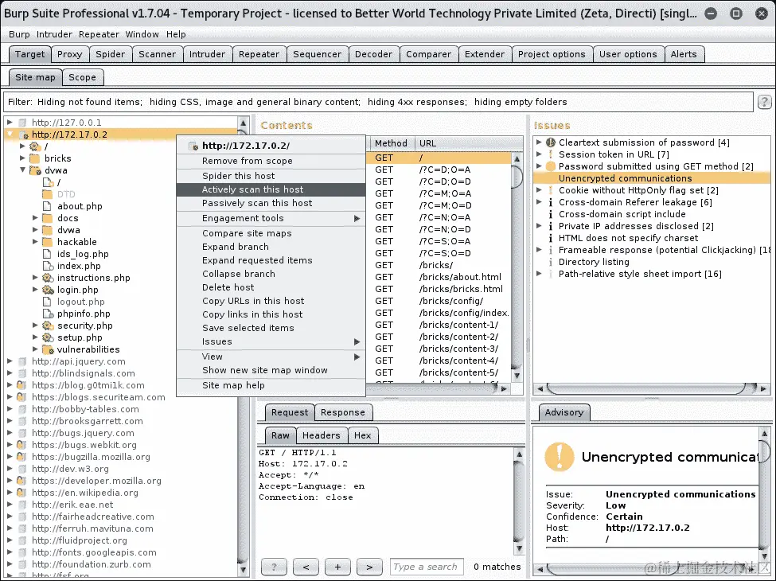776x581 pixels.
Task: Click the file icon beside ids_log.php
Action: 47,254
